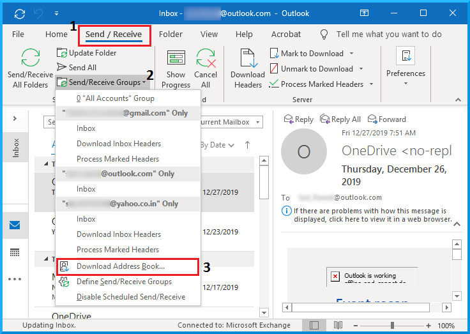Open the Acrobat tab
Image resolution: width=470 pixels, height=334 pixels.
286,34
